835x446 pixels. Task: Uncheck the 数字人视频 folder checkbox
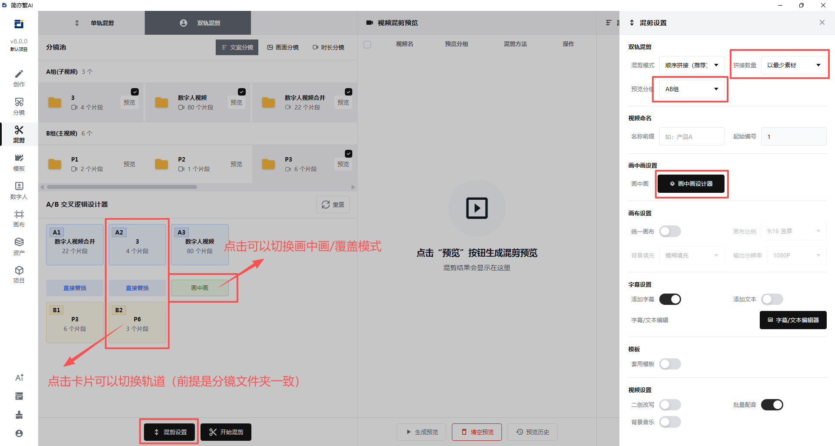point(242,92)
